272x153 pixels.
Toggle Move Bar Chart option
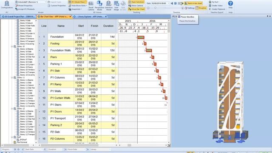[136, 9]
